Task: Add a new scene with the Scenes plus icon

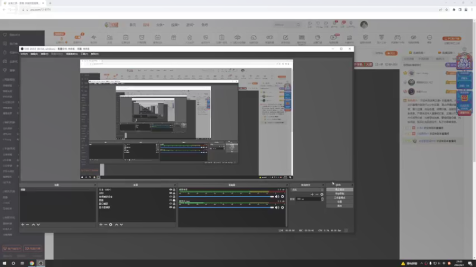Action: (23, 225)
